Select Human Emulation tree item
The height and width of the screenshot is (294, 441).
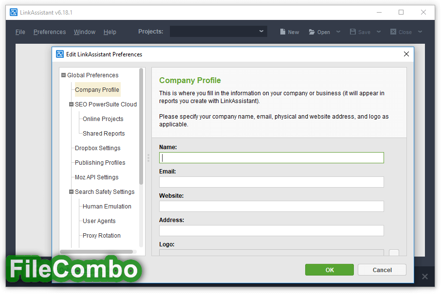point(107,207)
